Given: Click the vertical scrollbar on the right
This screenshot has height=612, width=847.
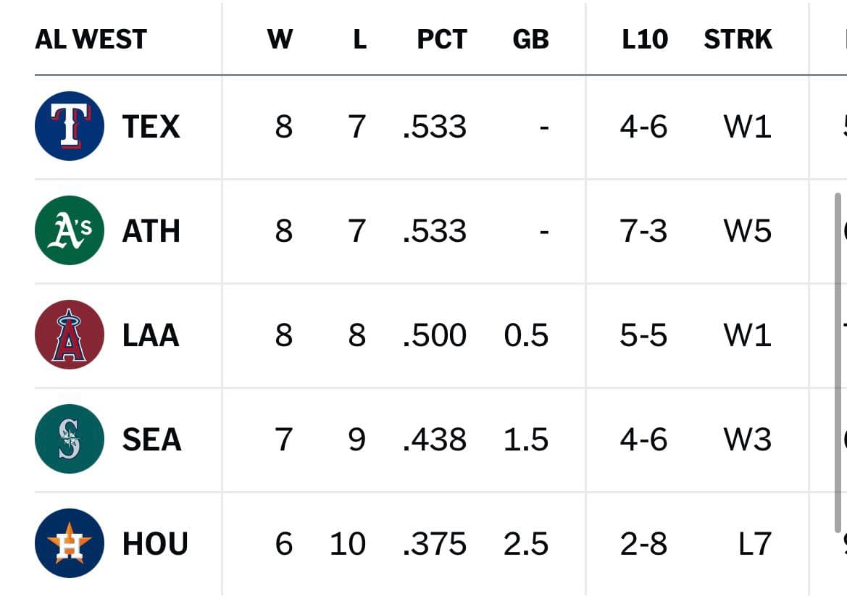Looking at the screenshot, I should coord(838,363).
